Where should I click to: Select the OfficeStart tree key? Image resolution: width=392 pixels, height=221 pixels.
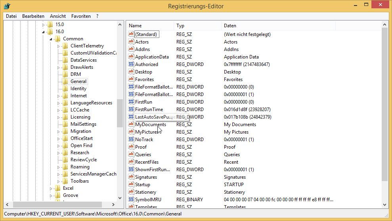[x=82, y=138]
